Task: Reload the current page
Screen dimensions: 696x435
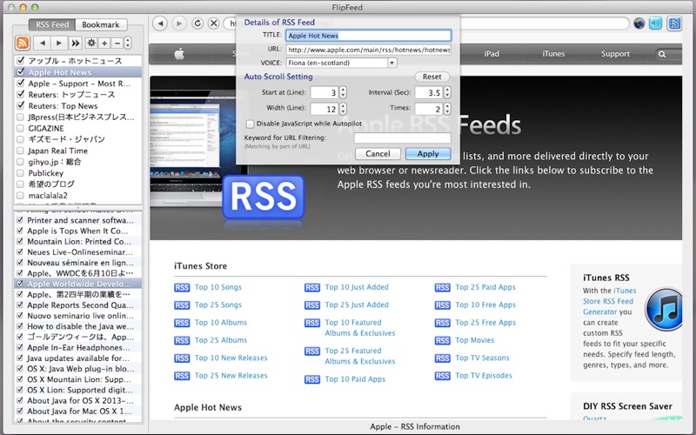Action: click(197, 23)
